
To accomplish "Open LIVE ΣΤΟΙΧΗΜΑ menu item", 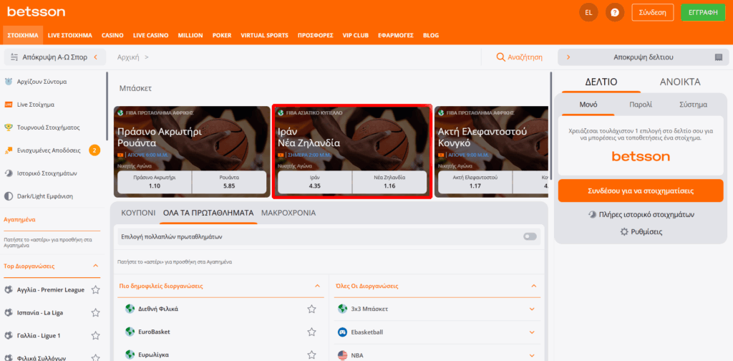I will [x=70, y=35].
